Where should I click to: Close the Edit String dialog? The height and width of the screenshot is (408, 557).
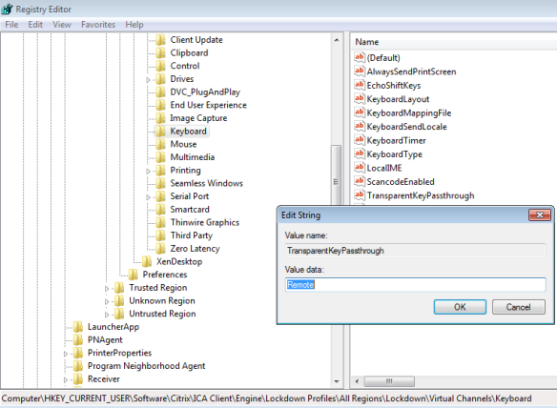pyautogui.click(x=540, y=214)
